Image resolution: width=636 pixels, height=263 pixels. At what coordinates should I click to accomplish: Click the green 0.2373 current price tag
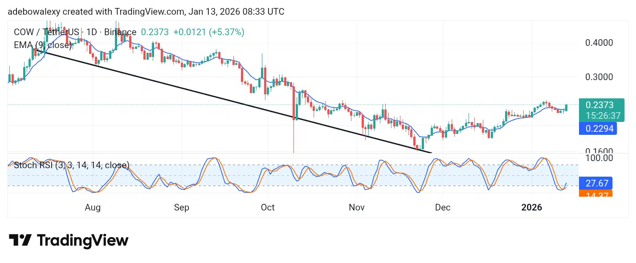point(599,105)
